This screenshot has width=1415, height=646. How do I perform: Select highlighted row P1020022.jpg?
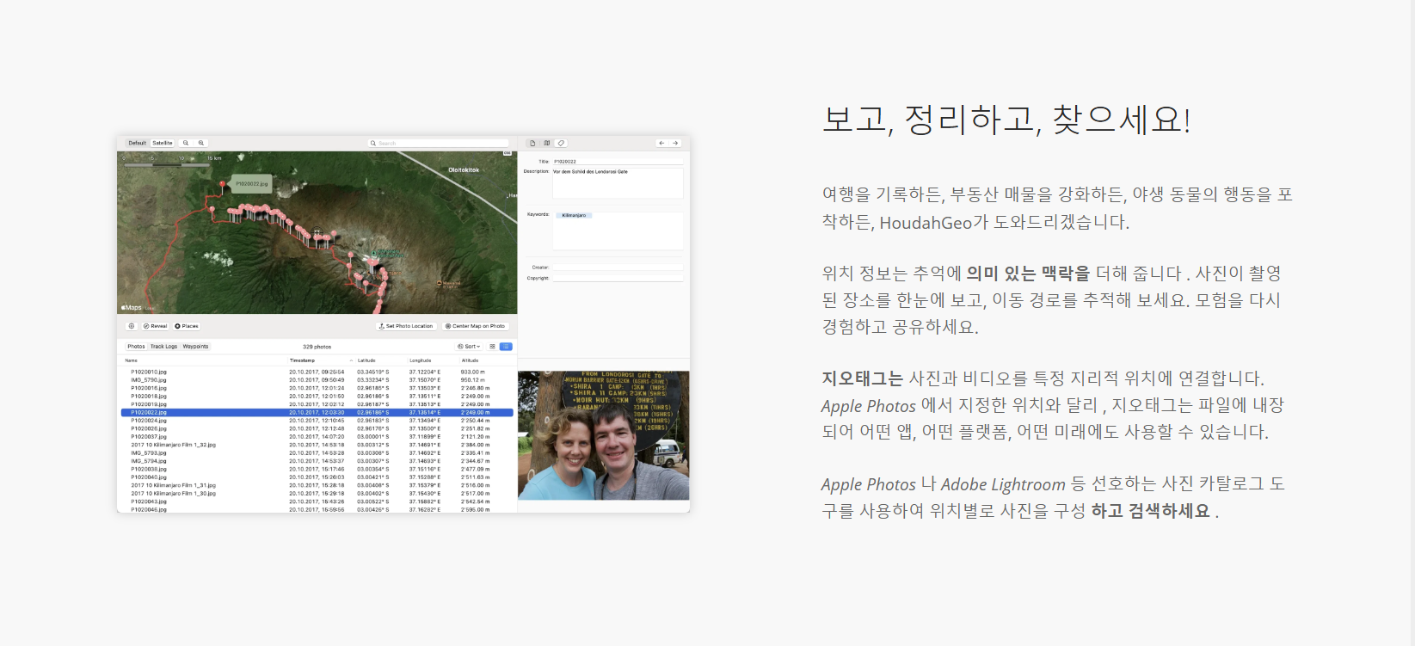pos(317,412)
